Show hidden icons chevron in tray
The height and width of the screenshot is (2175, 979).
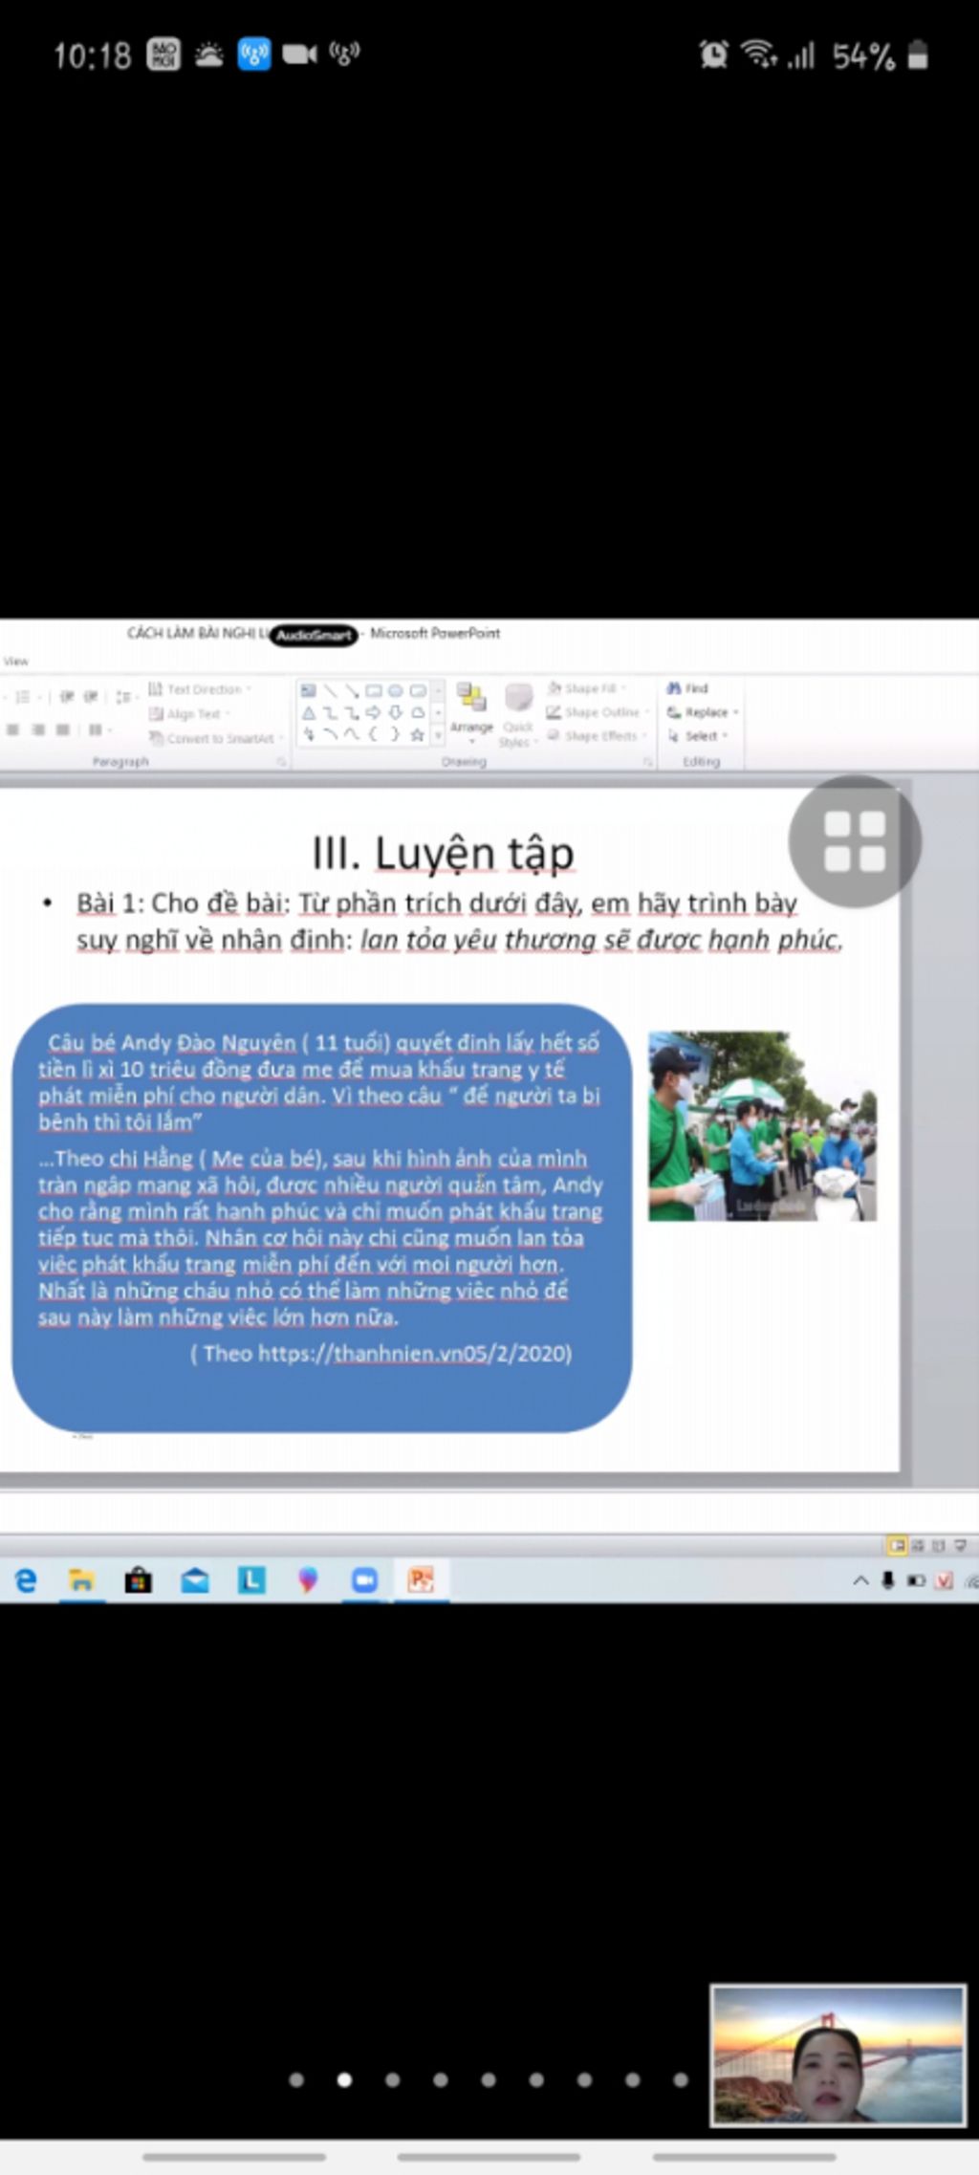point(860,1580)
